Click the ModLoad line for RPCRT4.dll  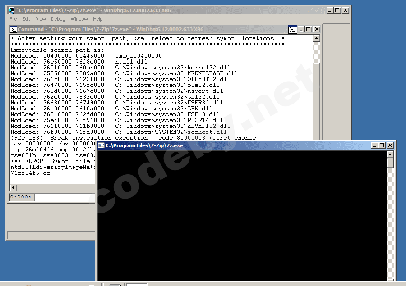point(116,120)
